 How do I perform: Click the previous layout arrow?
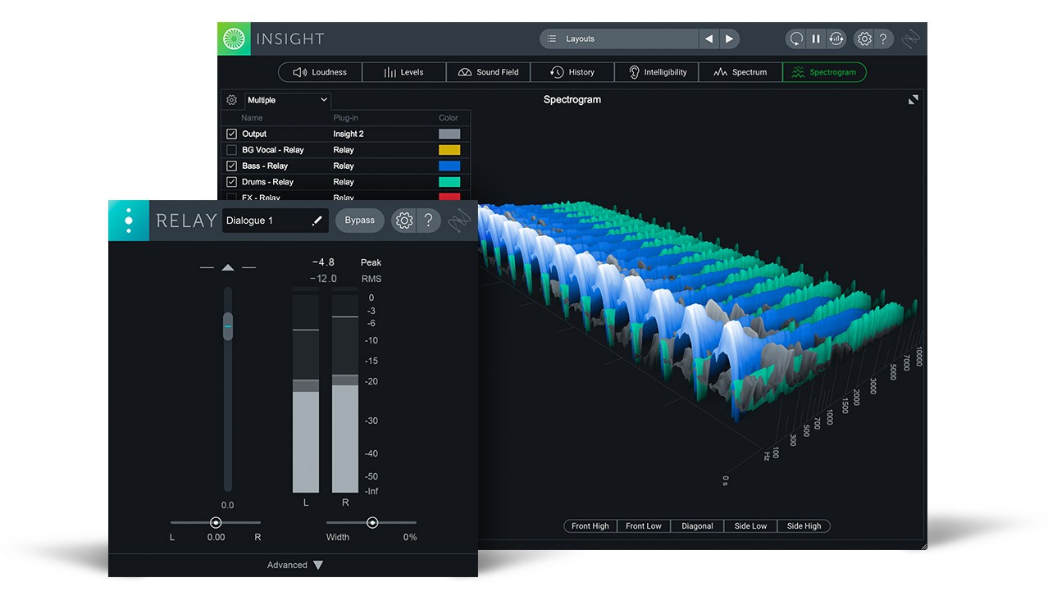coord(709,39)
